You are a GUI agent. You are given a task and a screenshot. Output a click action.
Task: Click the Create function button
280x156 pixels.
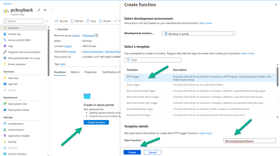[96, 123]
